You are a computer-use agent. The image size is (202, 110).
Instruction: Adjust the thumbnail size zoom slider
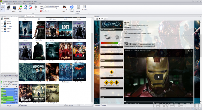click(x=85, y=105)
